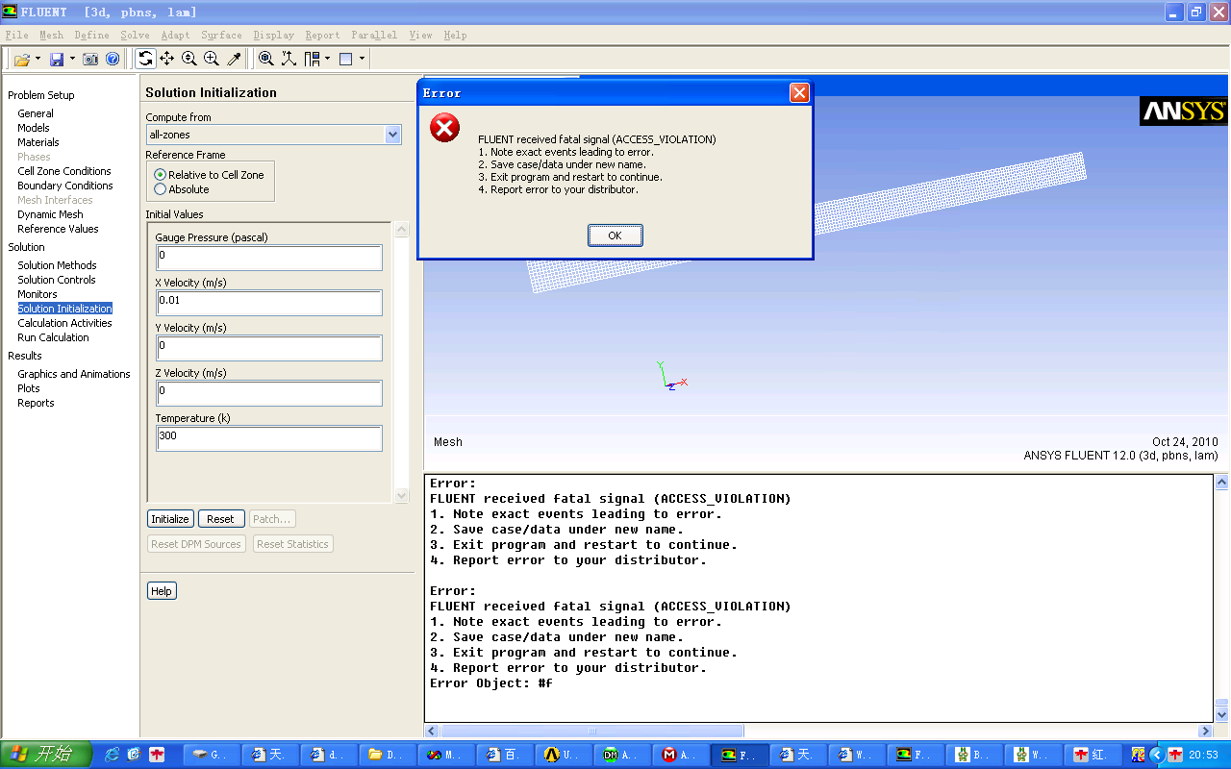Take a screenshot with the camera icon

90,59
